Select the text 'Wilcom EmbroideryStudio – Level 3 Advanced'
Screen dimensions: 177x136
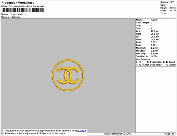pos(22,6)
